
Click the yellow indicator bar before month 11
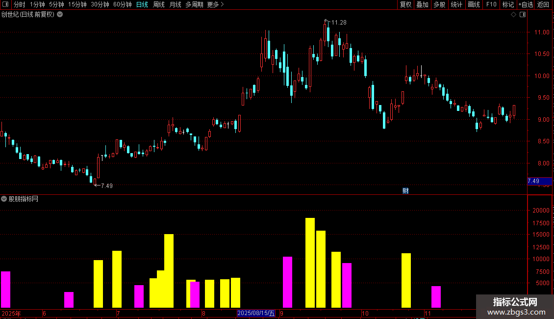point(406,280)
